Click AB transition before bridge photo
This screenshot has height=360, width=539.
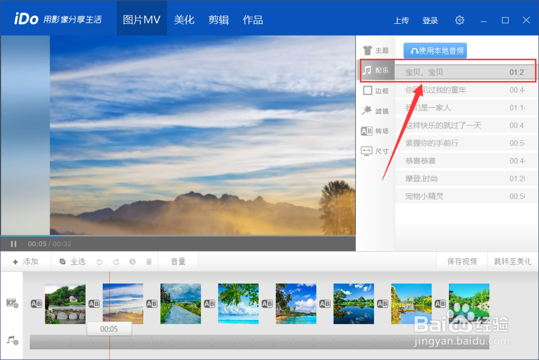point(37,303)
